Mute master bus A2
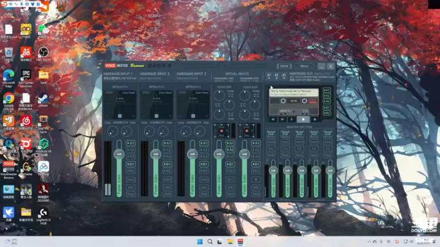This screenshot has height=247, width=440. pyautogui.click(x=285, y=155)
